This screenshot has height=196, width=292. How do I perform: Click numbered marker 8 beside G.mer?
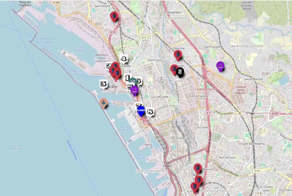coord(150,112)
